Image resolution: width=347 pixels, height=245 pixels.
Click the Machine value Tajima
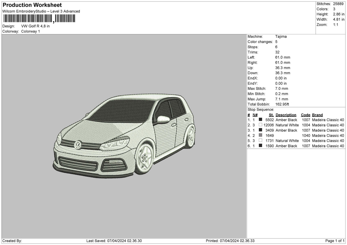[281, 36]
